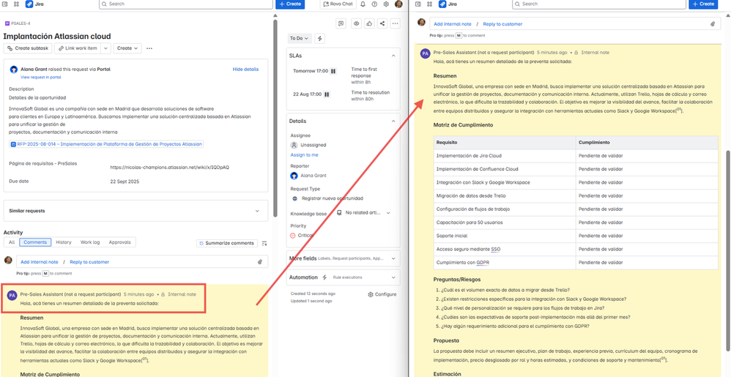Open the user profile avatar menu

(x=398, y=4)
